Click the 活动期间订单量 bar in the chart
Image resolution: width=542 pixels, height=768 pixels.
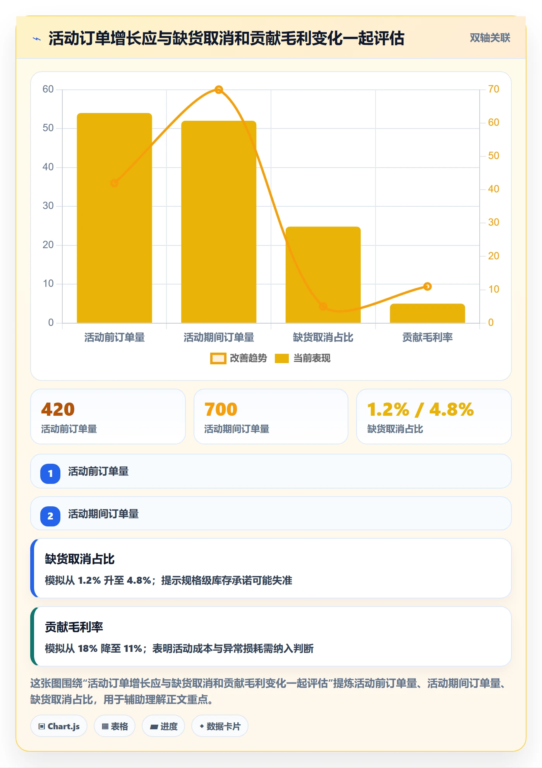[x=219, y=222]
